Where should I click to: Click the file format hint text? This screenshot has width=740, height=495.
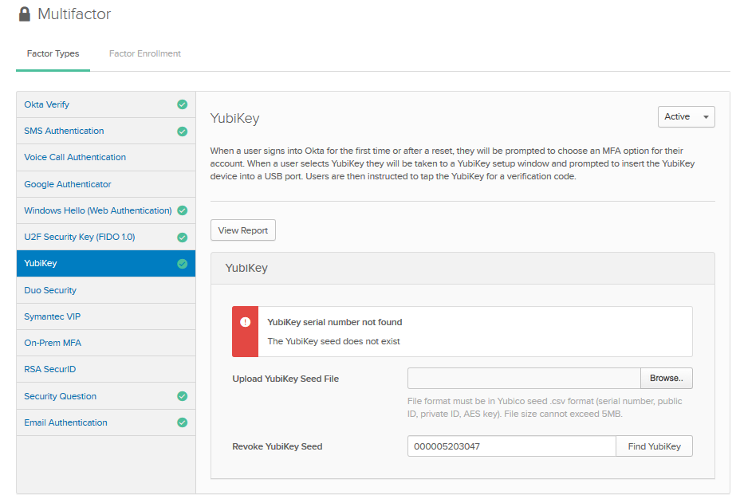click(545, 407)
